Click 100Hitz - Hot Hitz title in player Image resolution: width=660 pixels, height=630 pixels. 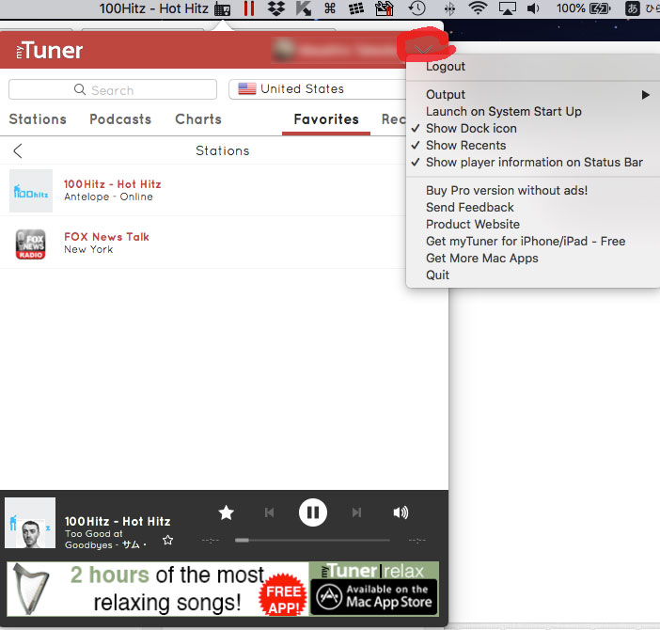pyautogui.click(x=118, y=522)
